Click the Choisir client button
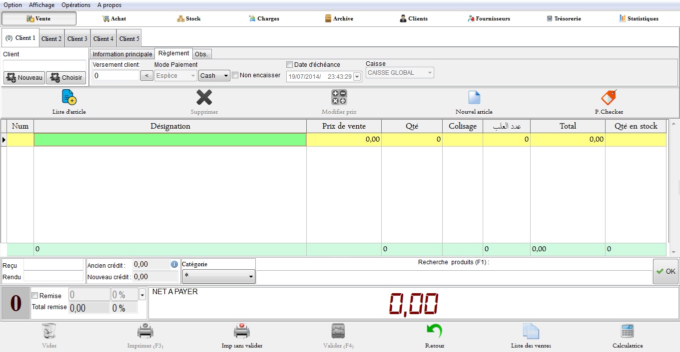The image size is (680, 352). (x=66, y=78)
